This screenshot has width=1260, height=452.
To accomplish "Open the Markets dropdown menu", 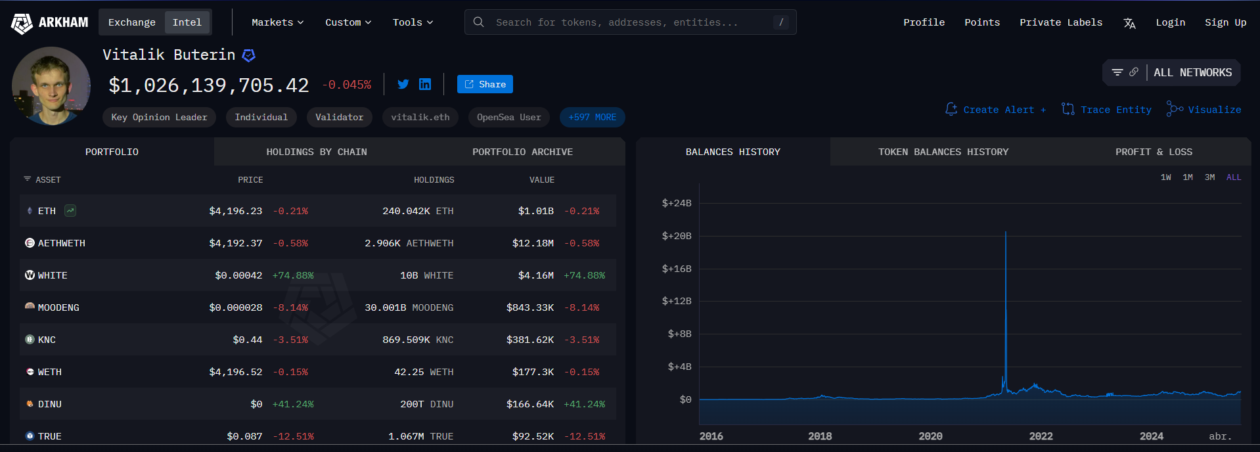I will tap(278, 22).
